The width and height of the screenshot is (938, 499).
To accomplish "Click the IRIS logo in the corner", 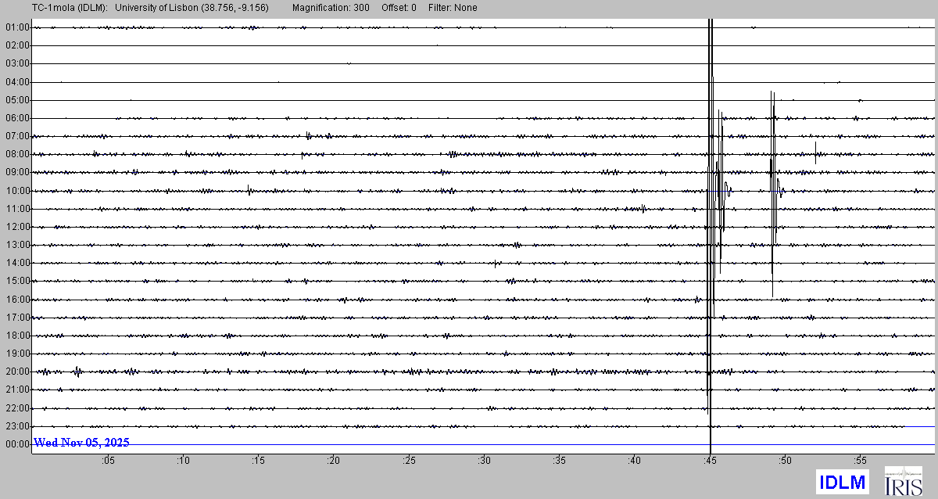I will pyautogui.click(x=903, y=481).
